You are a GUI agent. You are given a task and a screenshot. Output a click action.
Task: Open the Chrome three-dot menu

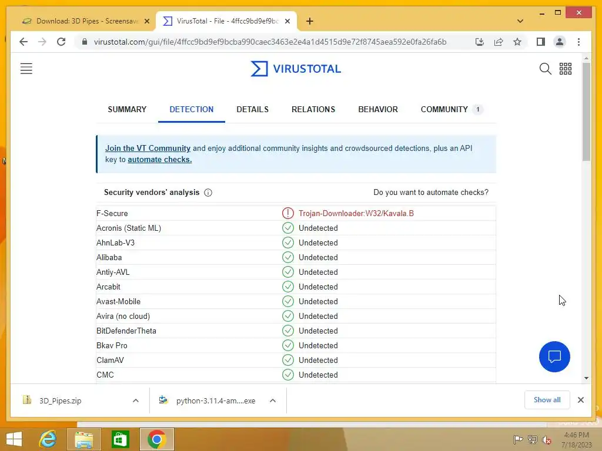click(x=578, y=42)
